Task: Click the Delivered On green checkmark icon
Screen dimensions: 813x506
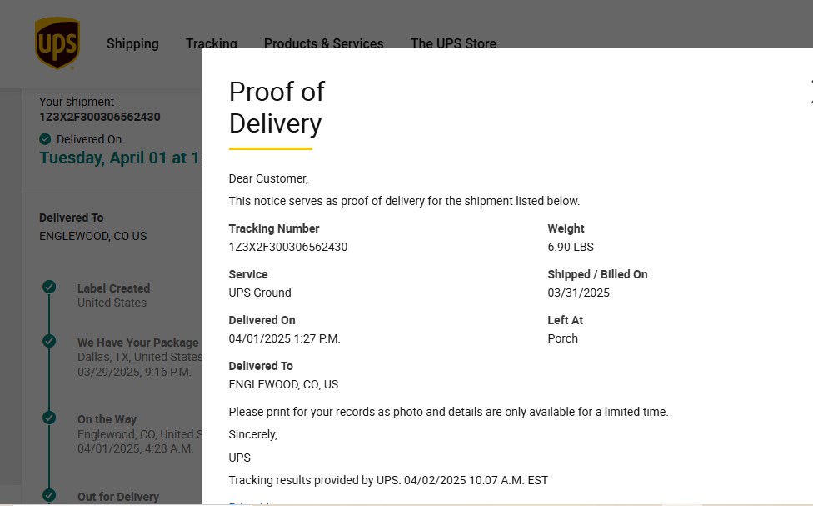Action: point(45,139)
